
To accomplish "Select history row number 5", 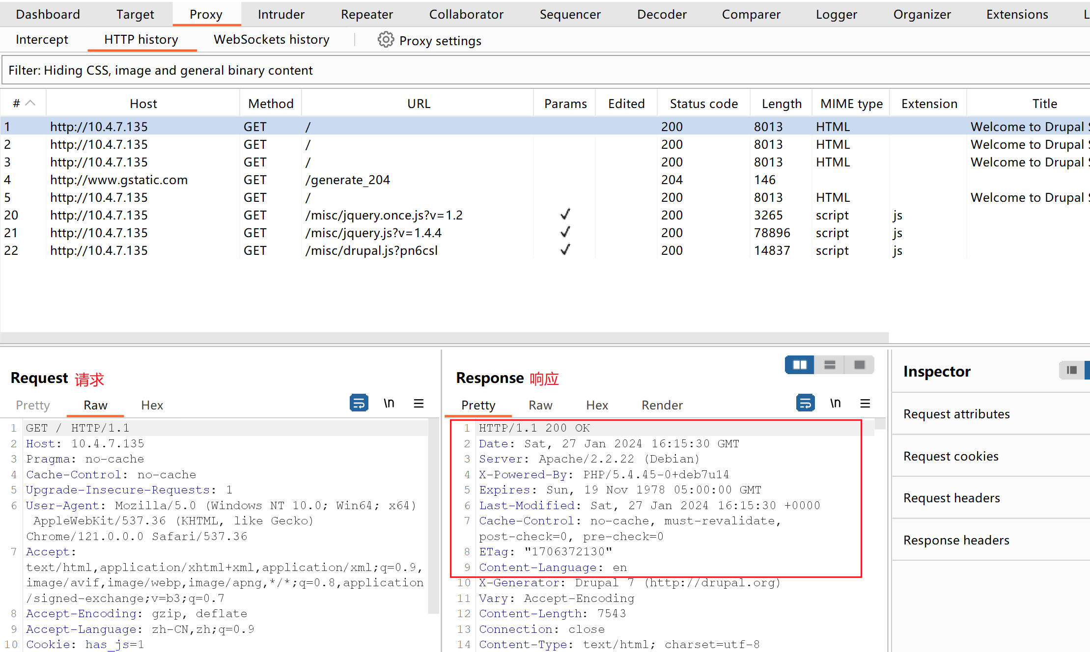I will (x=545, y=197).
